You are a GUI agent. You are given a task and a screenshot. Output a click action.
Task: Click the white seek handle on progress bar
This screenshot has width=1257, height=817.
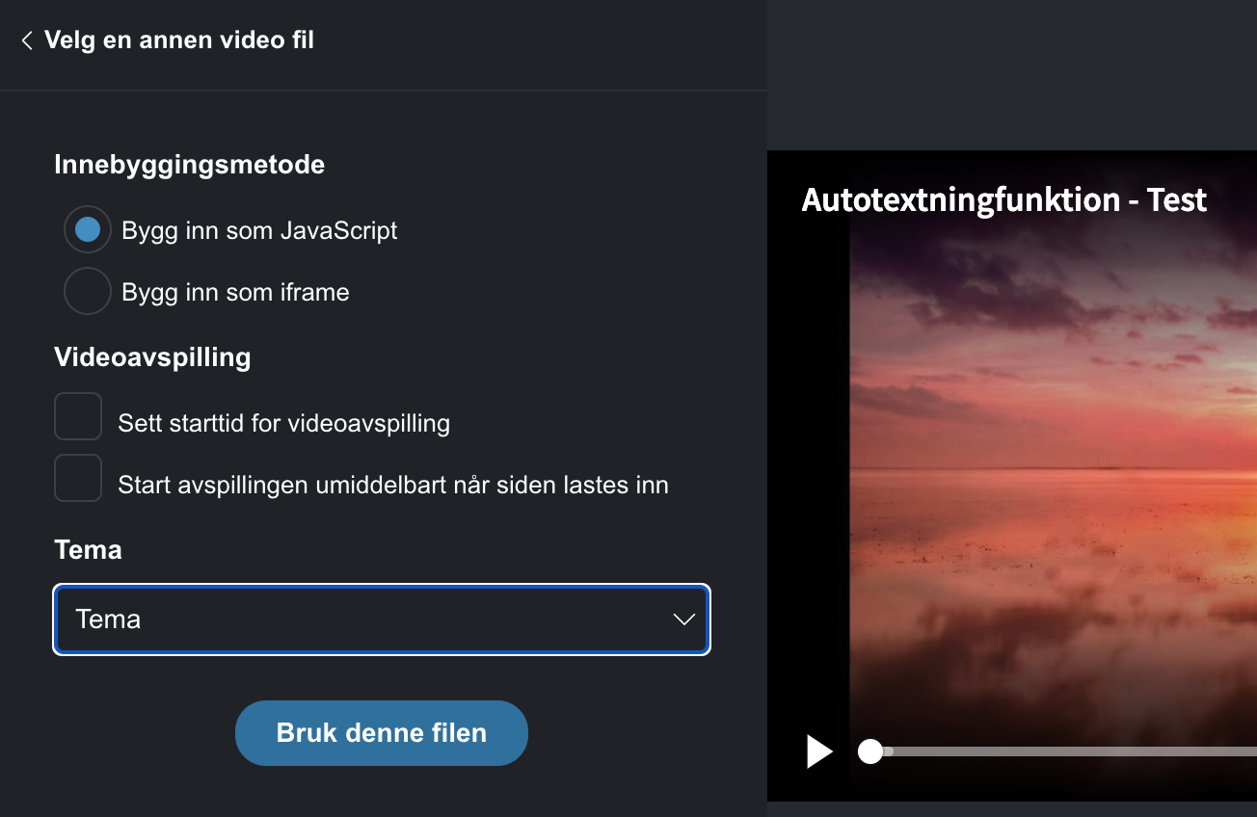click(870, 751)
